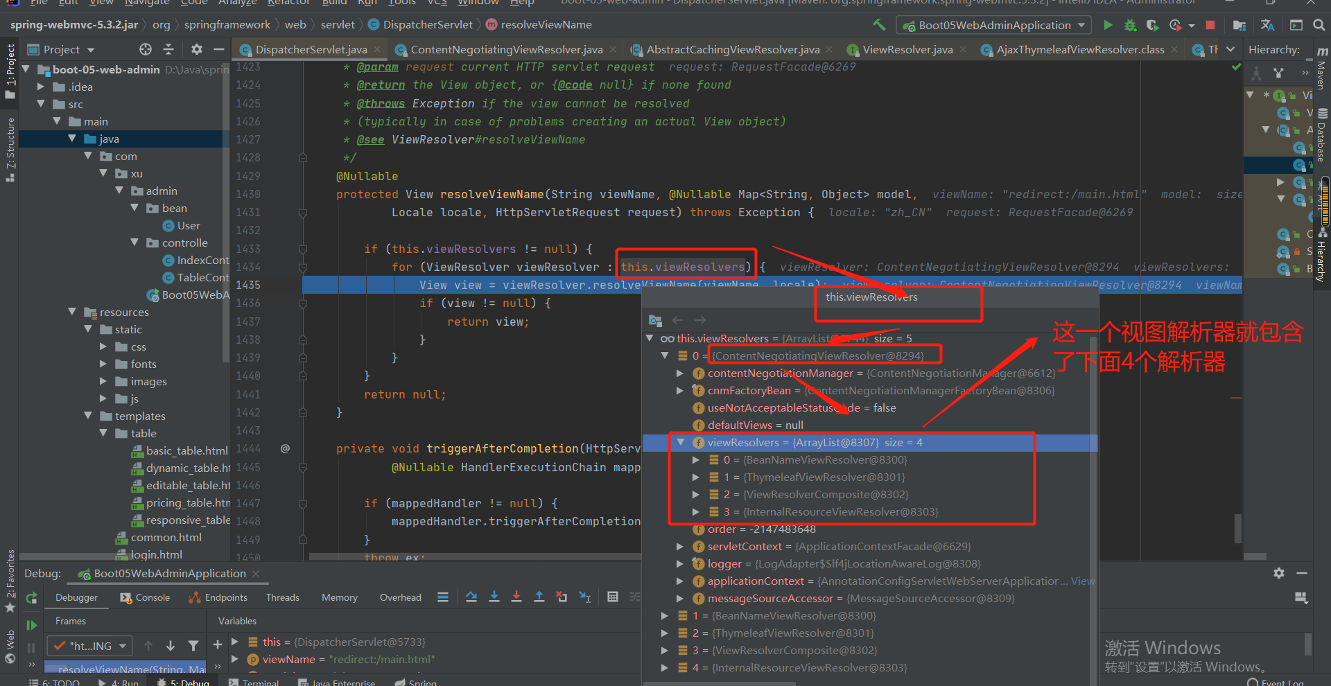
Task: Click Step Over icon in debugger toolbar
Action: tap(471, 597)
